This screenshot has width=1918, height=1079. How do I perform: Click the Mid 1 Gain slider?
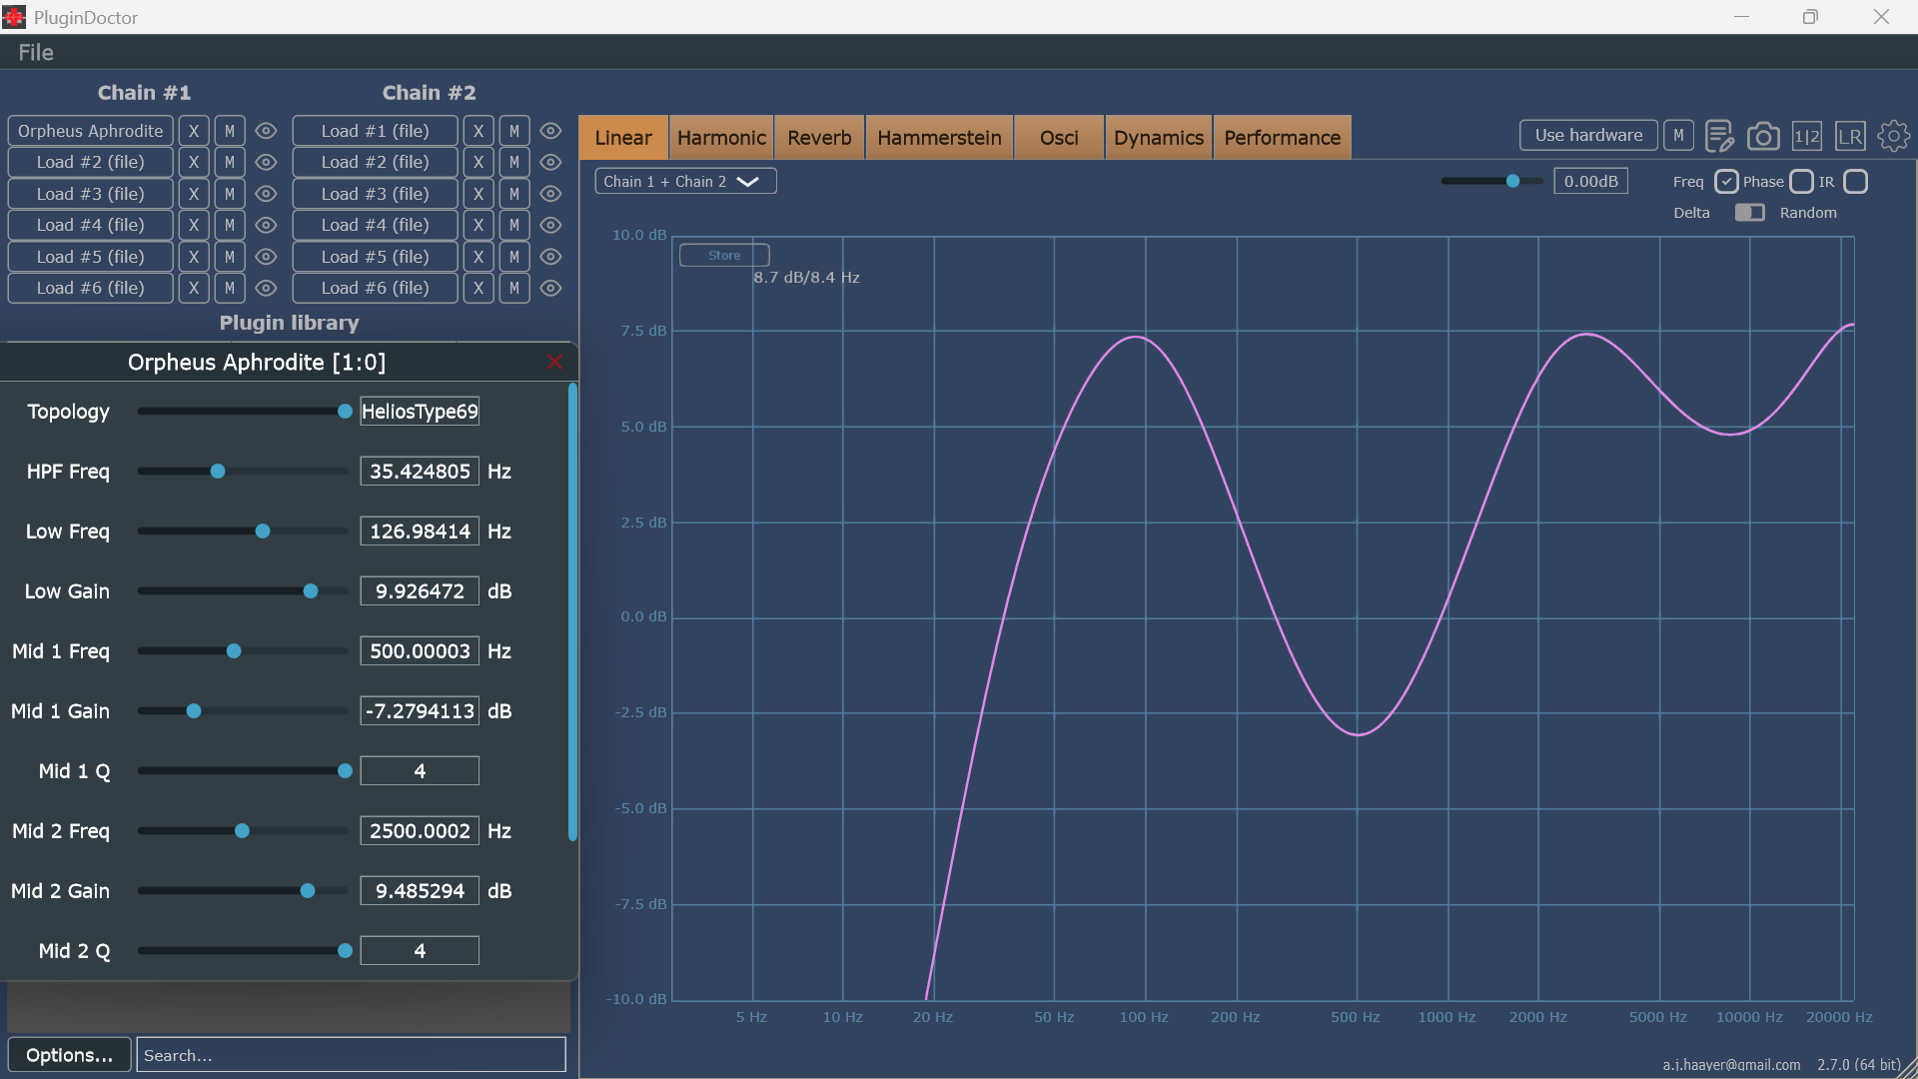click(243, 711)
